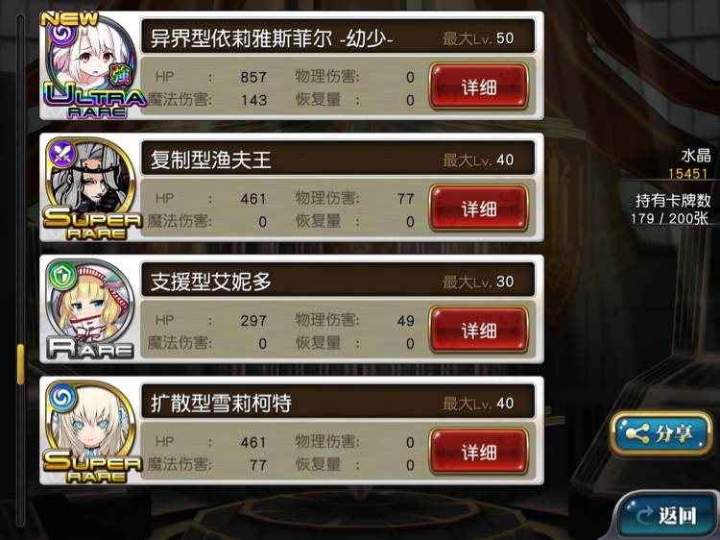Tap the 扩散型雪莉柯特 Super Rare portrait
This screenshot has height=540, width=720.
(x=90, y=430)
